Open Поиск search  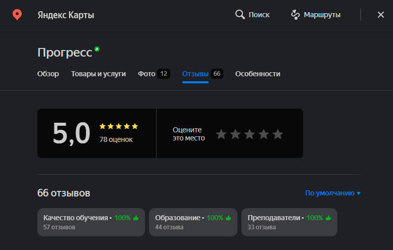point(259,15)
